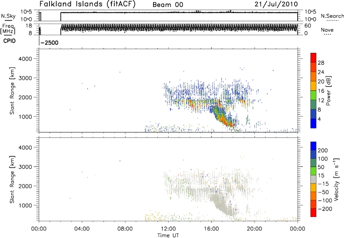Click the 'CPID' label
This screenshot has height=238, width=344.
[x=9, y=41]
